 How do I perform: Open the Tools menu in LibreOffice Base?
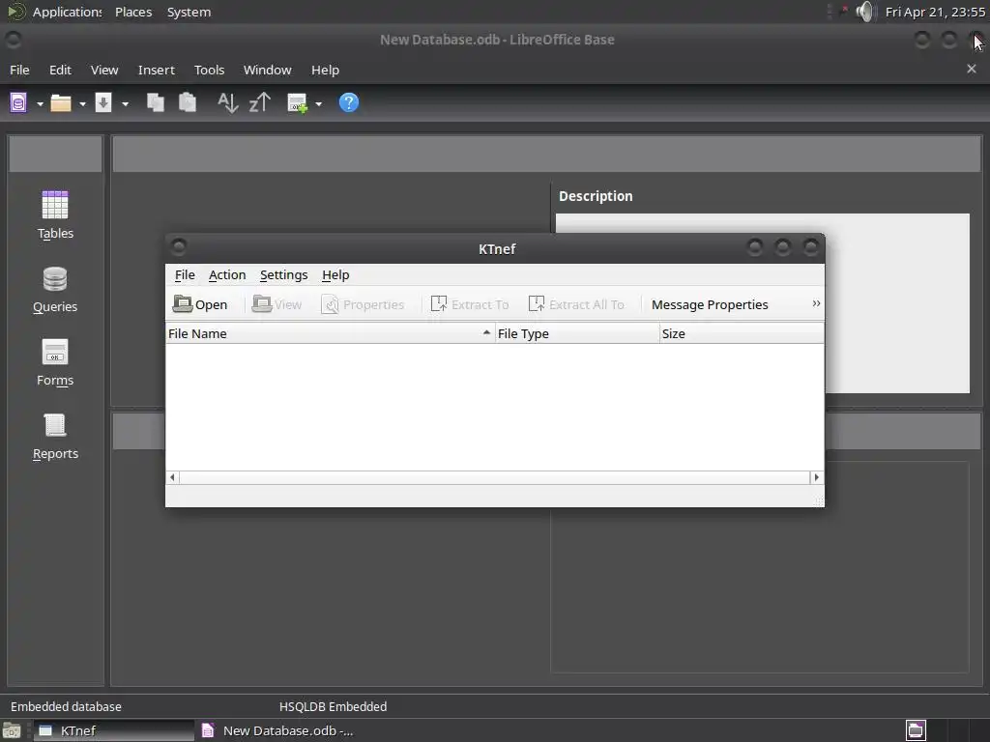[209, 70]
